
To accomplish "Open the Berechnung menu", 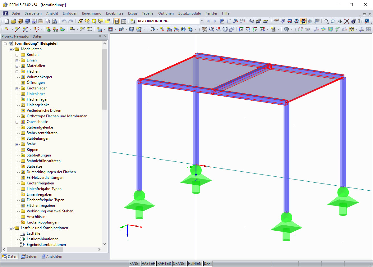I will [x=92, y=13].
